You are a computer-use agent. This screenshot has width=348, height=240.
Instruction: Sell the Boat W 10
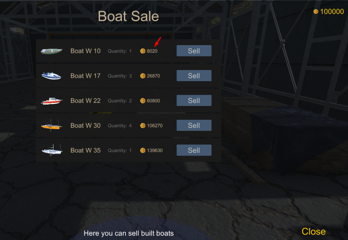[x=194, y=51]
